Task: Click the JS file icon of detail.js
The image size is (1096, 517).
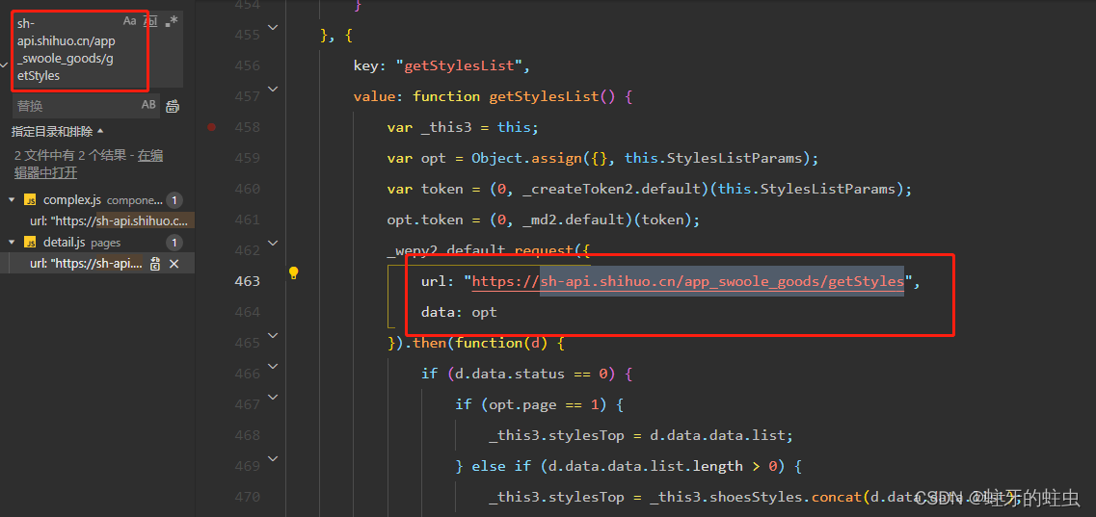Action: coord(30,243)
